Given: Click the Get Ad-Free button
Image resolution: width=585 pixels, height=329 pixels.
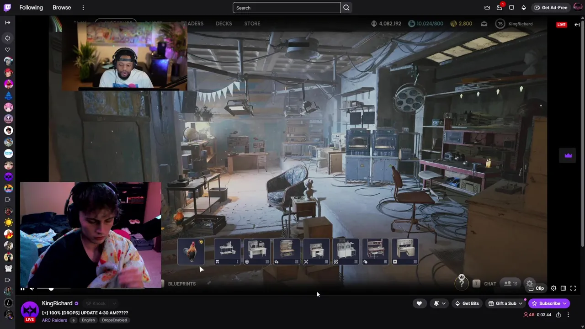Looking at the screenshot, I should click(551, 7).
